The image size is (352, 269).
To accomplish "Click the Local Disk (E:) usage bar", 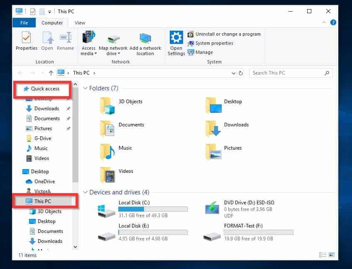I will [153, 232].
